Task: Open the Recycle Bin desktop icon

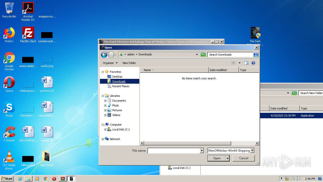Action: [9, 10]
